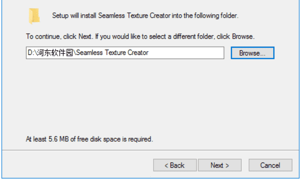301x179 pixels.
Task: Click blank dialog area below the path field
Action: (x=150, y=96)
